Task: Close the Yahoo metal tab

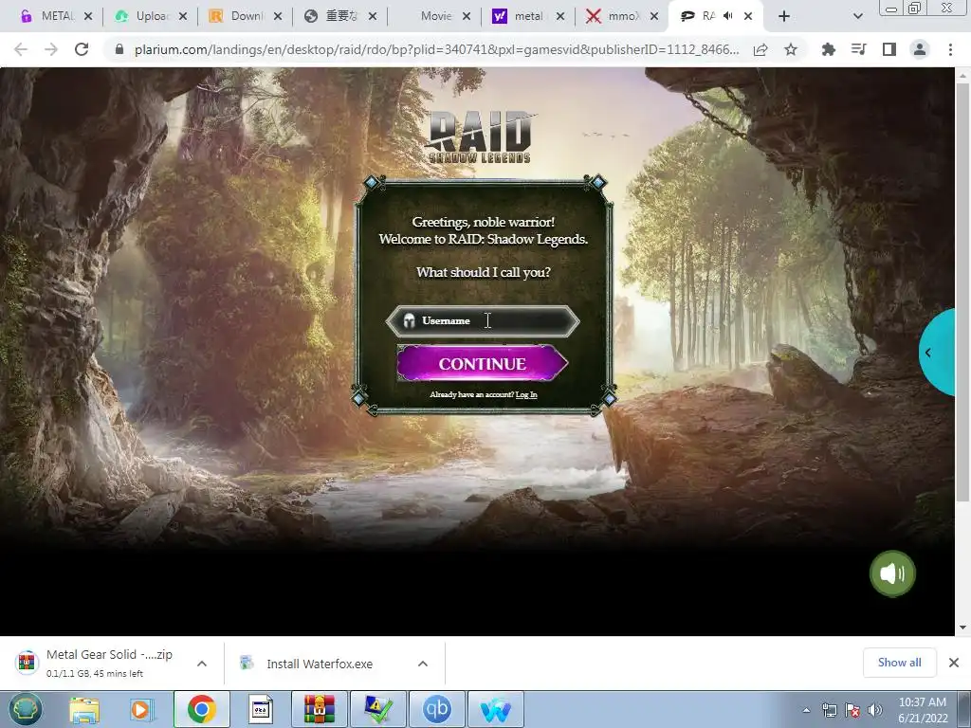Action: [x=560, y=16]
